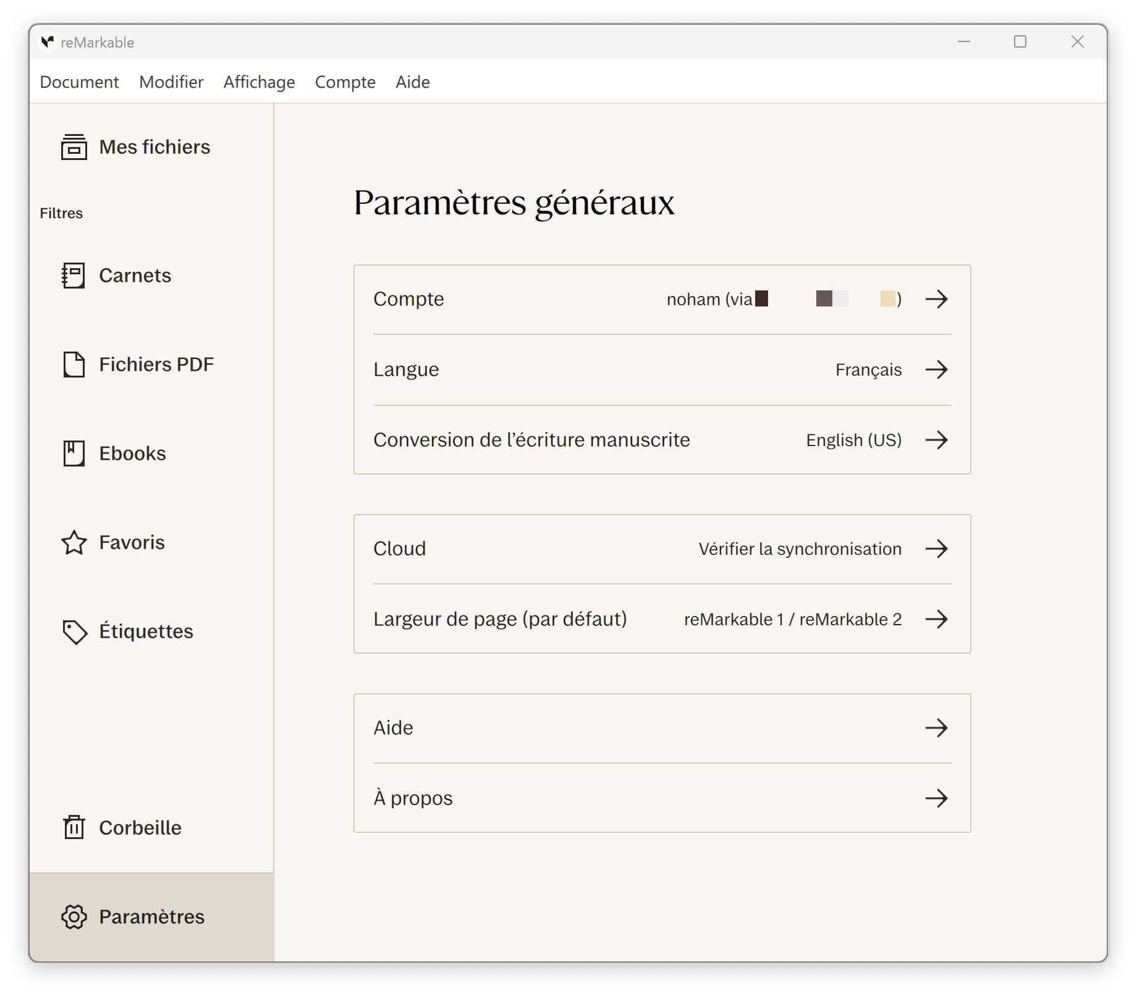Open Aide label in settings list
The image size is (1137, 996).
(393, 728)
